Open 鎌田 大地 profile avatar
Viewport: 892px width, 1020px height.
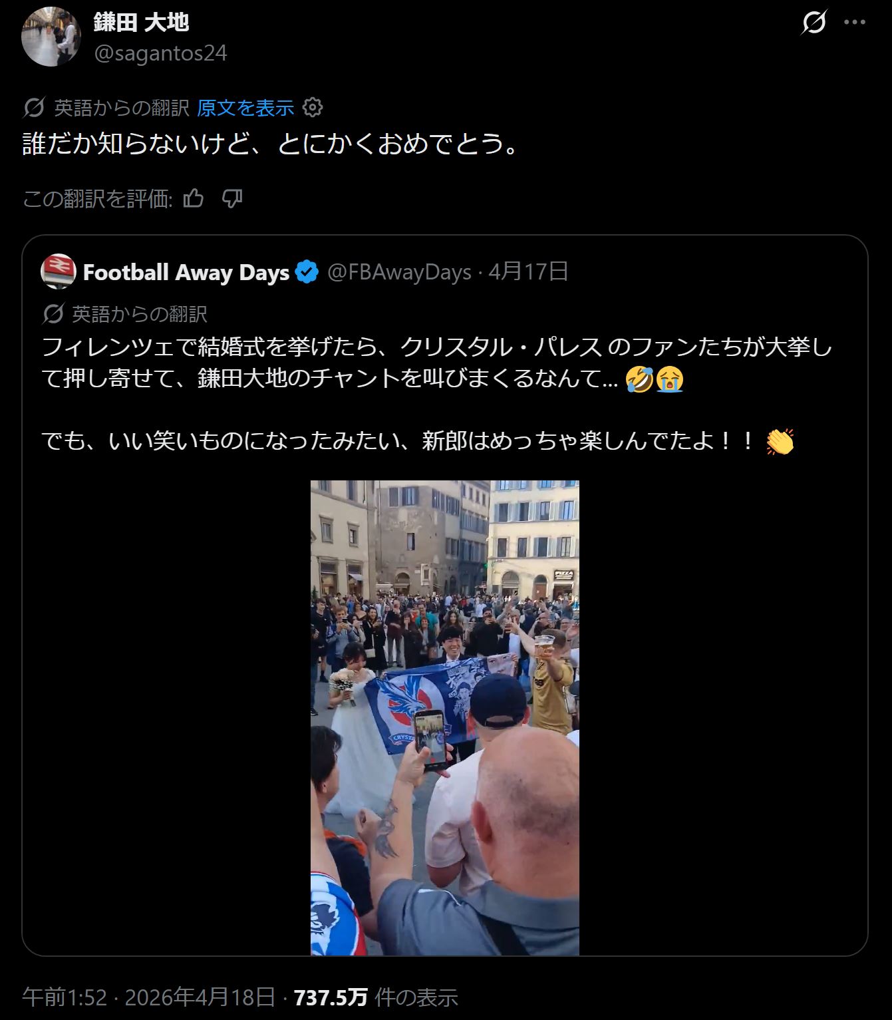coord(51,37)
